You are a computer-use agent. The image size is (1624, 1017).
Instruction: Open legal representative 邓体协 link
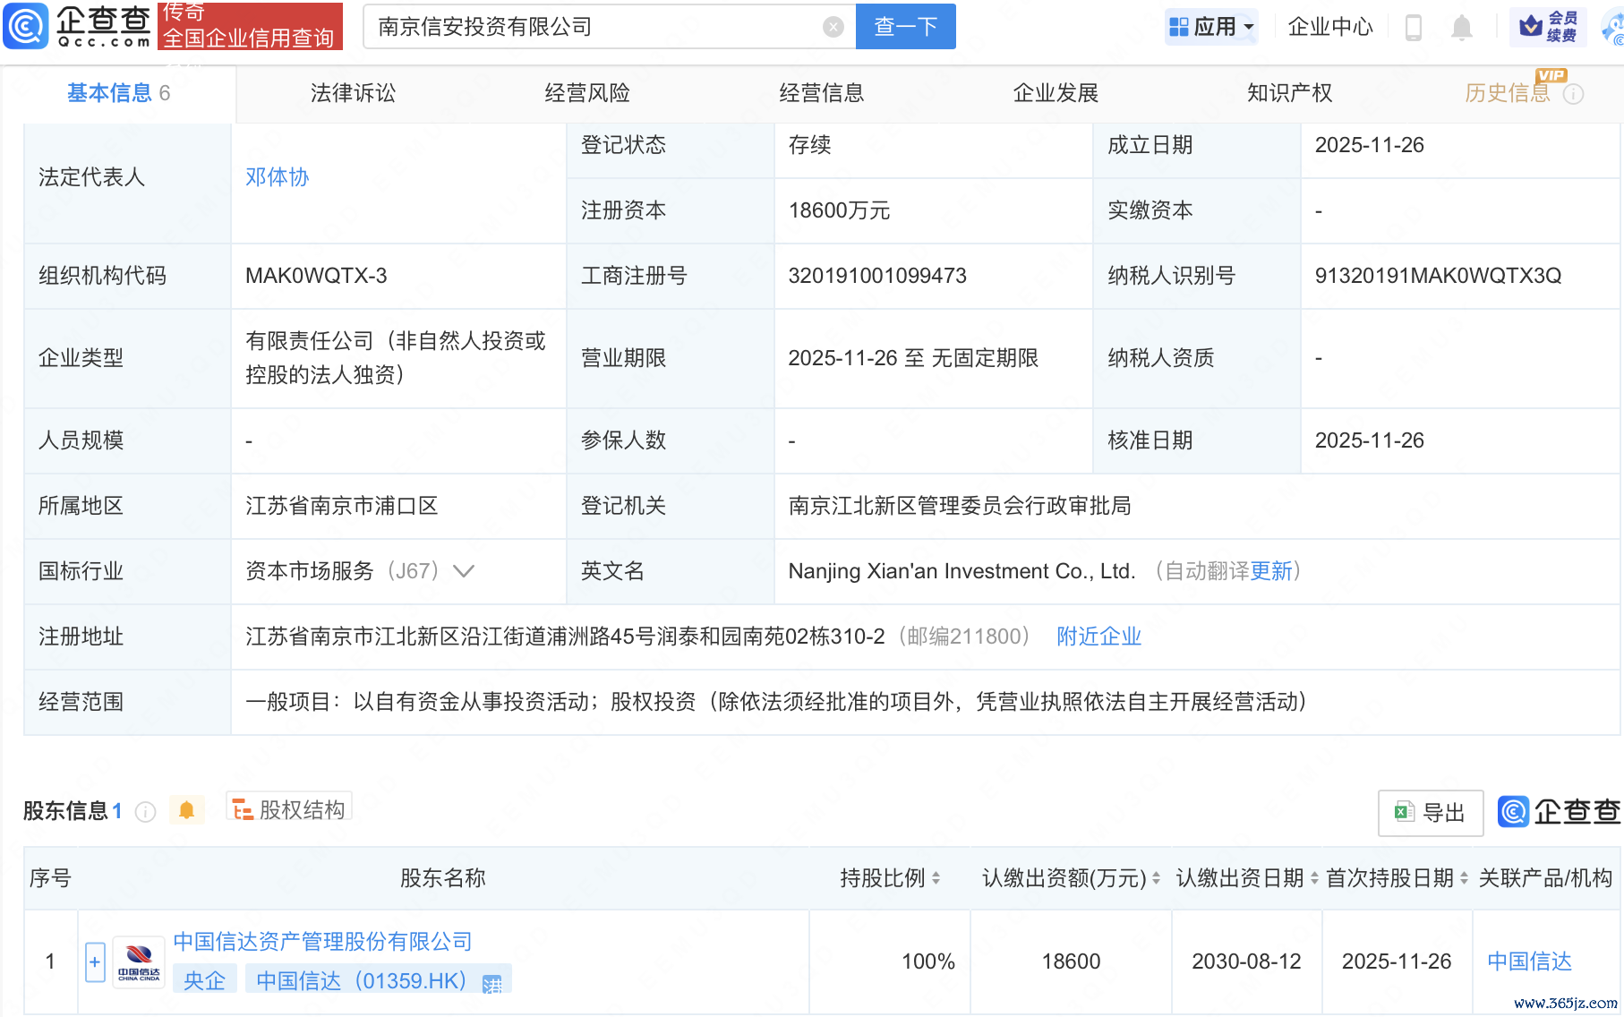coord(277,177)
